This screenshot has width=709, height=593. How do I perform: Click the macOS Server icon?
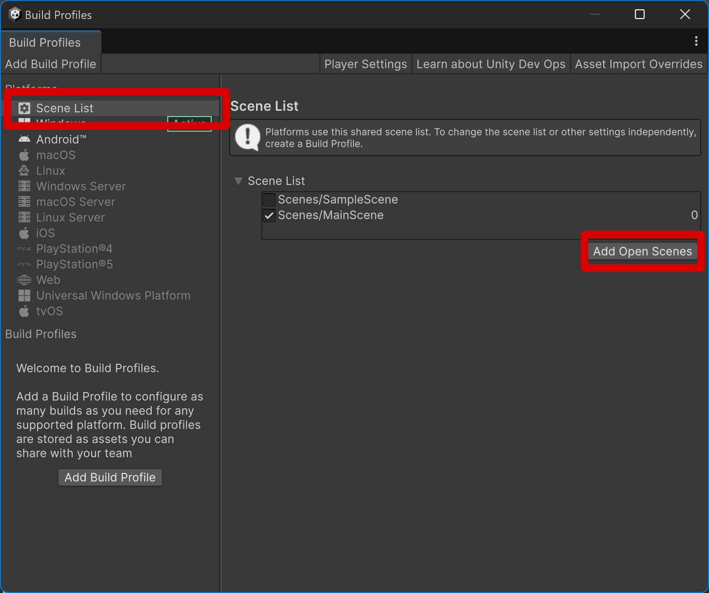tap(24, 202)
